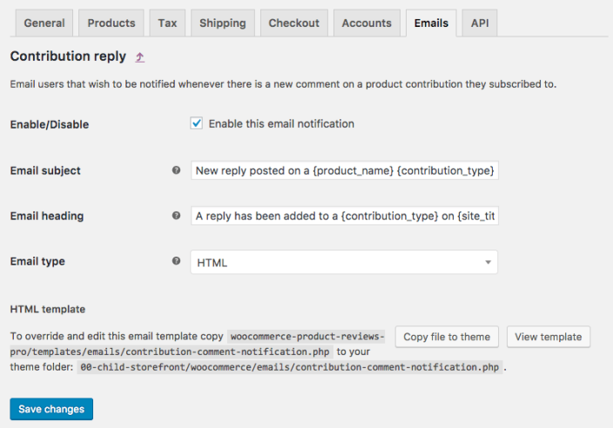613x428 pixels.
Task: Click Email type help tooltip icon
Action: coord(177,261)
